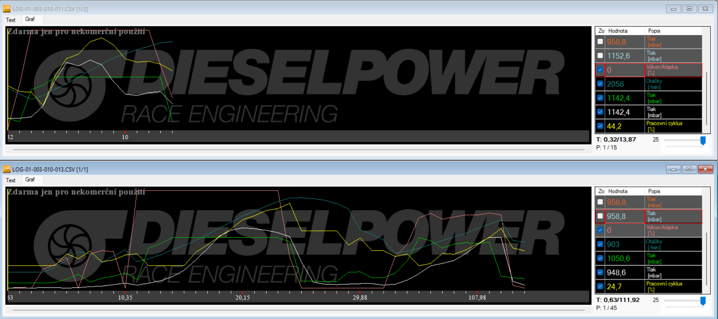Click the Zo column header in bottom window
718x319 pixels.
tap(601, 191)
